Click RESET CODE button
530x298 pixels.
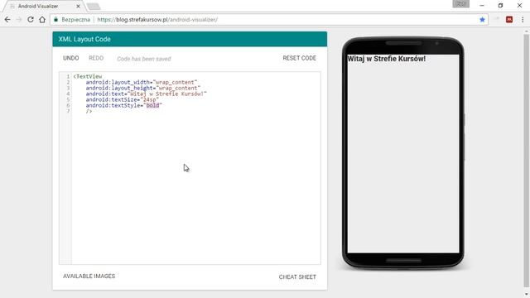[300, 58]
